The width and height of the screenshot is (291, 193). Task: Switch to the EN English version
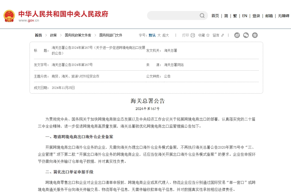(x=245, y=16)
